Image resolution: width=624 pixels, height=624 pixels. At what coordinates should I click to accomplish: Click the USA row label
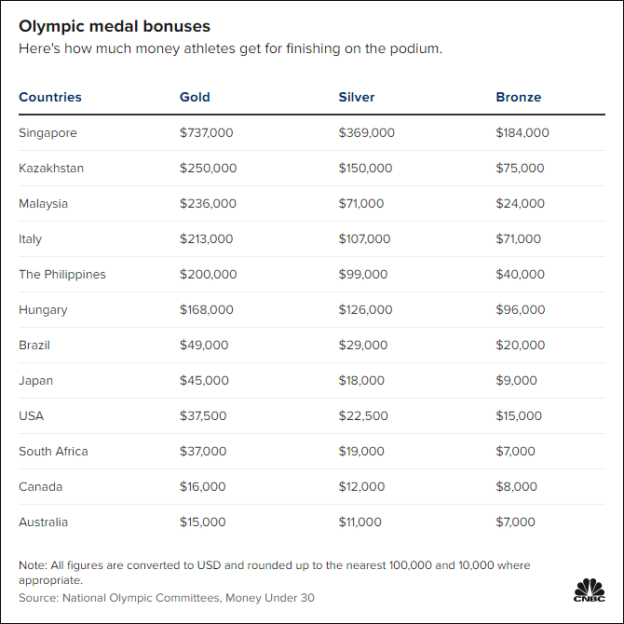click(x=32, y=416)
